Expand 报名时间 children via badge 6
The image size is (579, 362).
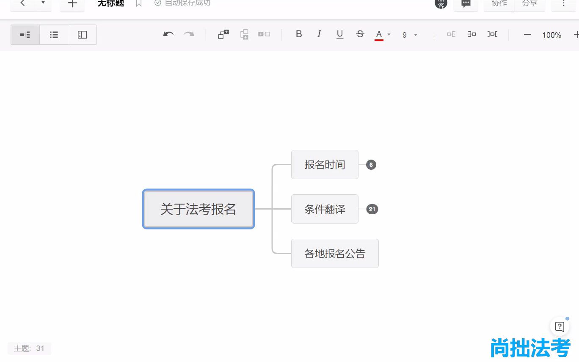point(371,165)
